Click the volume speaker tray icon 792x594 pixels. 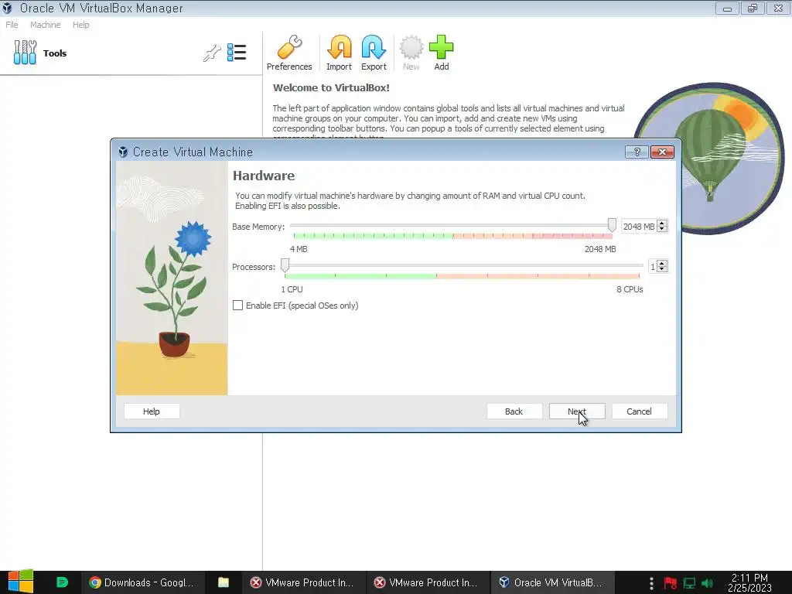coord(707,583)
